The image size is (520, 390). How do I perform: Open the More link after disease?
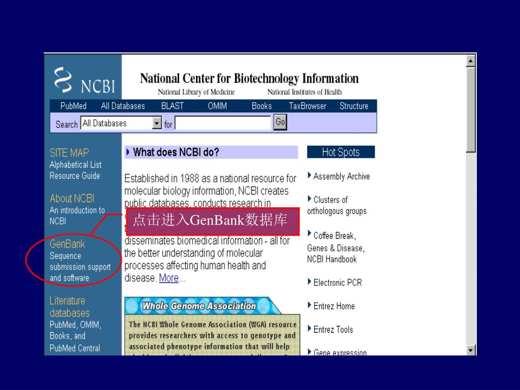169,278
